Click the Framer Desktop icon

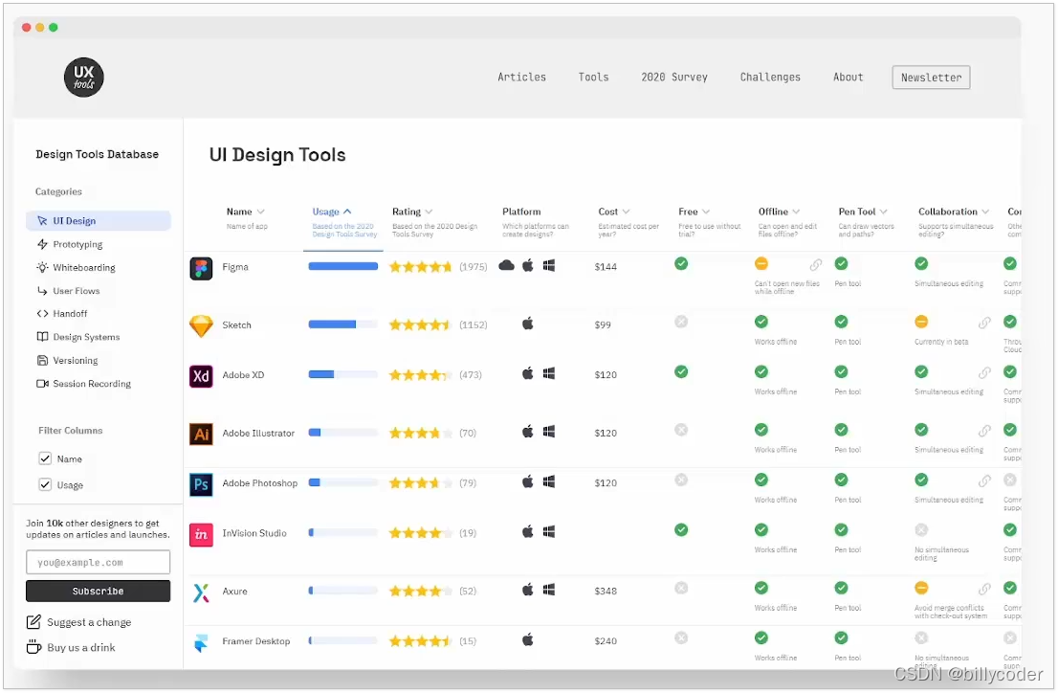[x=201, y=643]
